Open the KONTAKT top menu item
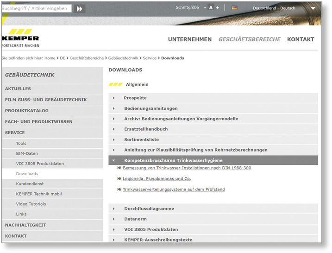Viewport: 332px width, 253px height. [x=301, y=39]
